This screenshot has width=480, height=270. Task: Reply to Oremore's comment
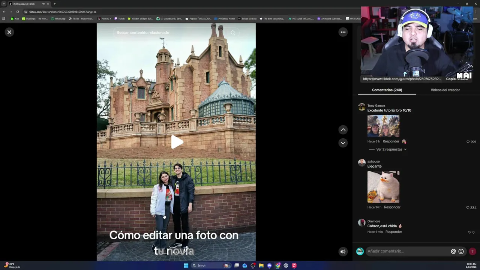pyautogui.click(x=394, y=232)
